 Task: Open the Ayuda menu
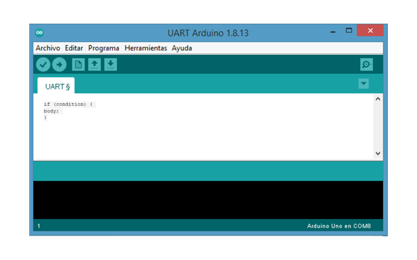pos(182,48)
